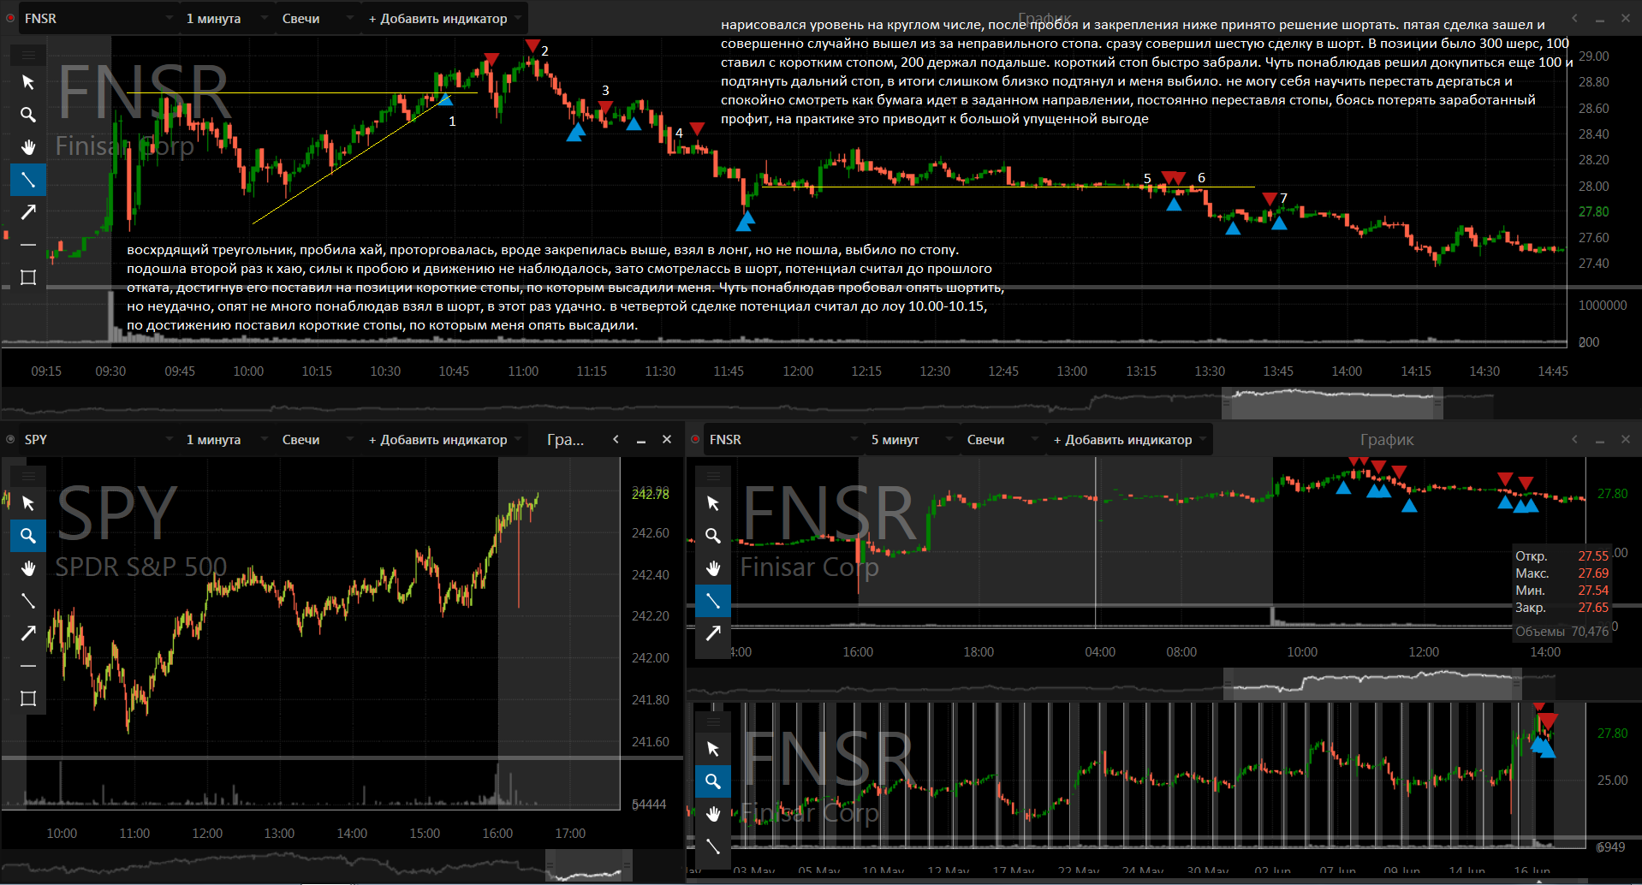Screen dimensions: 1642x885
Task: Open the '5 минут' timeframe dropdown
Action: pos(910,439)
